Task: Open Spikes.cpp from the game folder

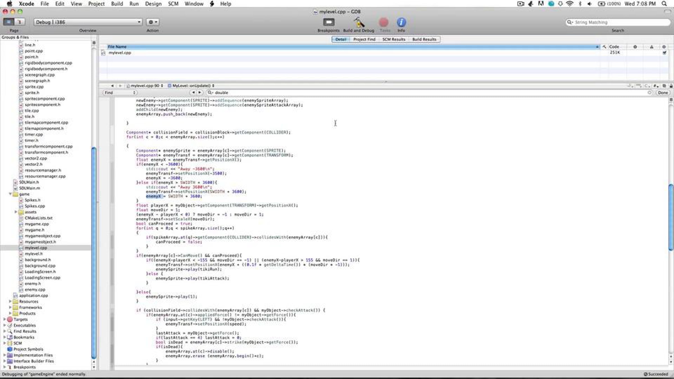Action: tap(35, 206)
